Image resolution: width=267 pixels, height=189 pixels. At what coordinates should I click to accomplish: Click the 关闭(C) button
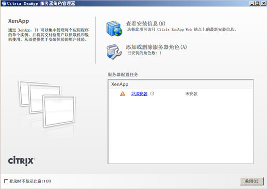click(252, 181)
